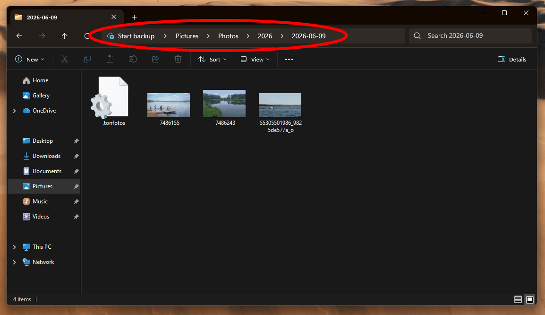Open chevron after 2026 breadcrumb

point(281,36)
